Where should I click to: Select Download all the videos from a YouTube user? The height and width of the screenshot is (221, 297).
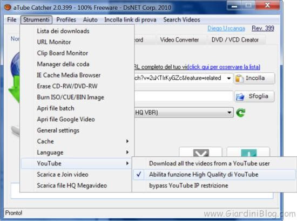214,163
